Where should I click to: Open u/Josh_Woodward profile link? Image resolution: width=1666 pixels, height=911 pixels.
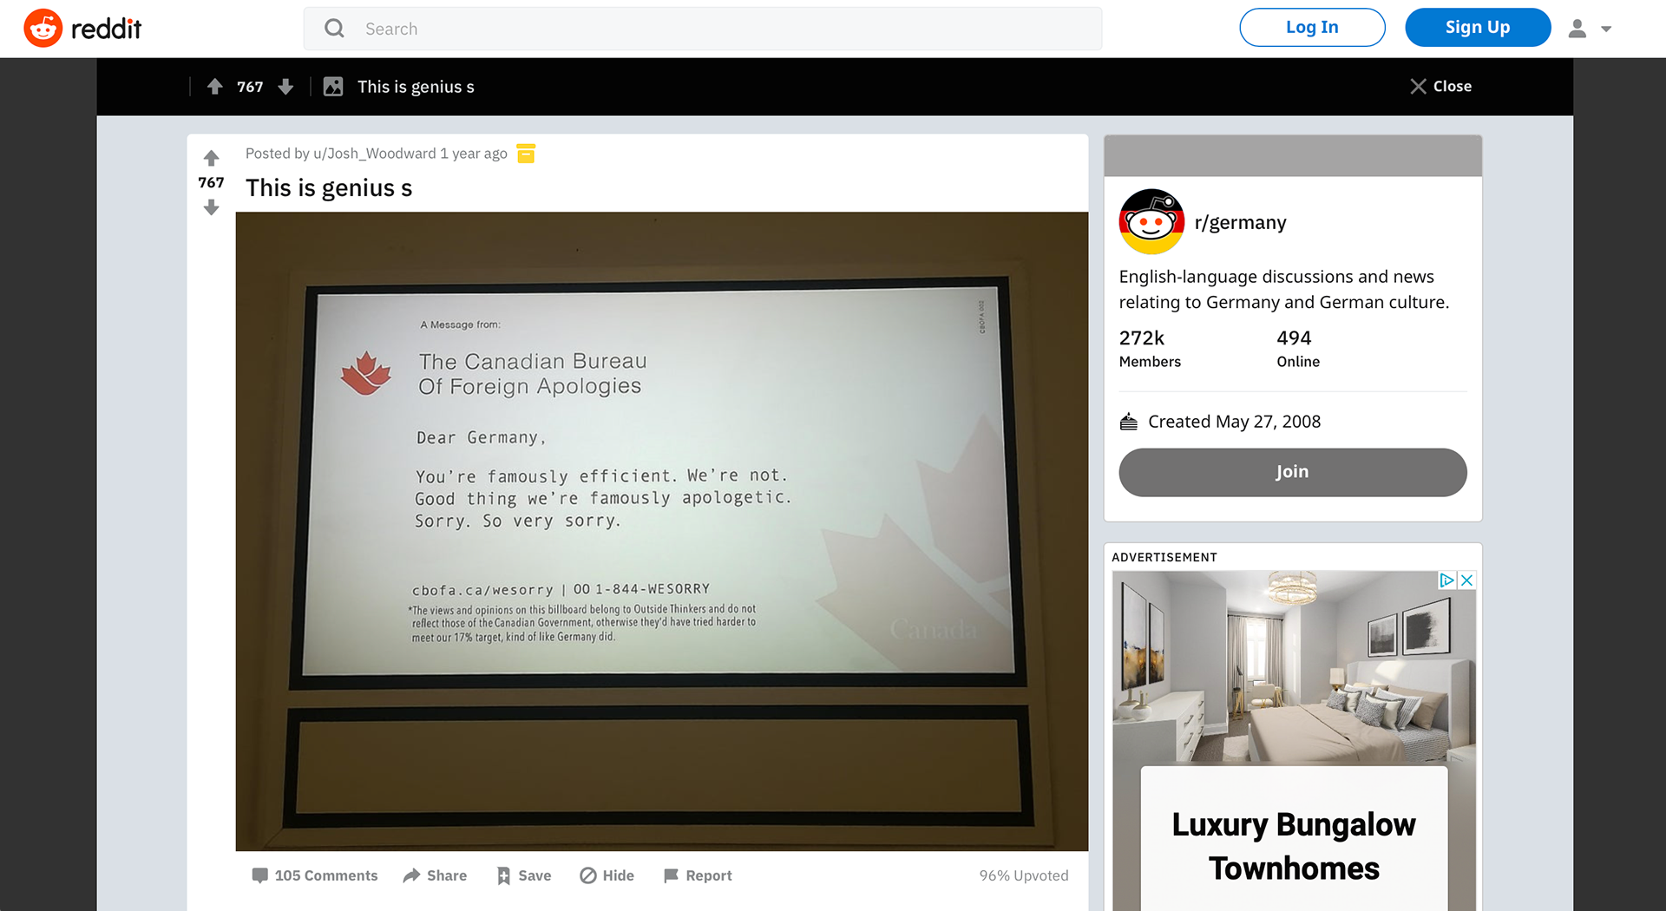[x=374, y=154]
